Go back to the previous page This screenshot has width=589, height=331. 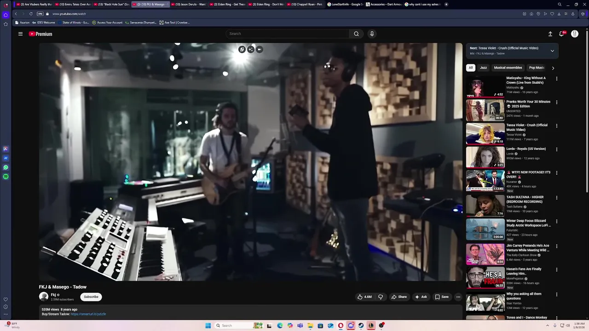[x=16, y=14]
